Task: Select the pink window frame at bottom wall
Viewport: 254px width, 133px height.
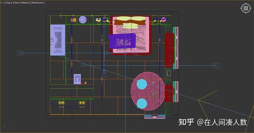Action: pos(155,117)
